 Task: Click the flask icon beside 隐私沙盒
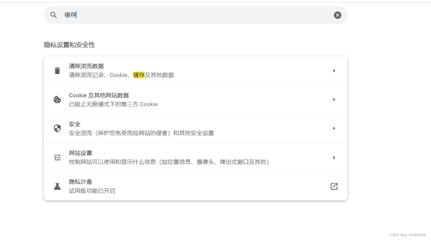57,186
